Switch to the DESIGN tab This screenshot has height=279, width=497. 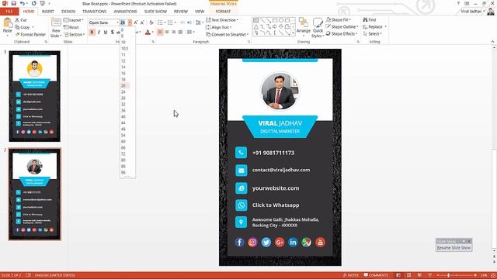tap(68, 12)
